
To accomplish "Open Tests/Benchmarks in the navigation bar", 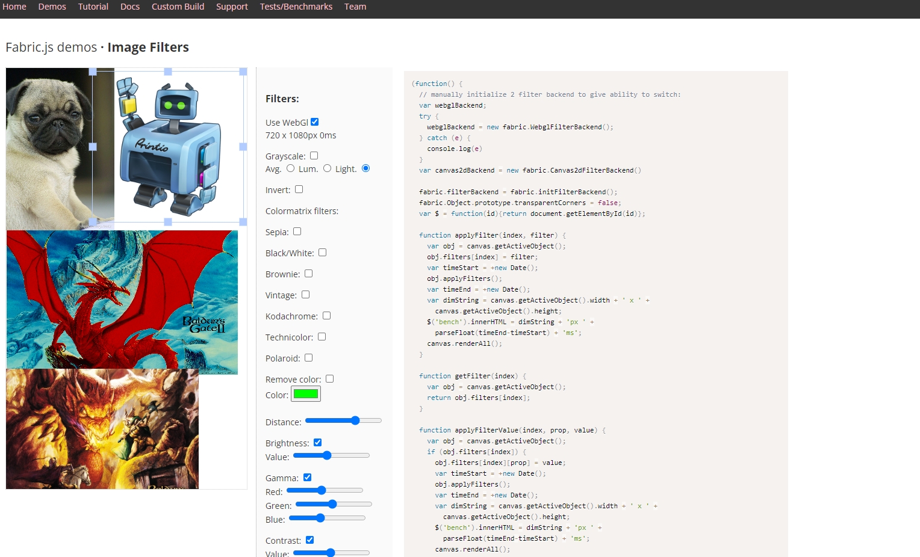I will click(296, 7).
